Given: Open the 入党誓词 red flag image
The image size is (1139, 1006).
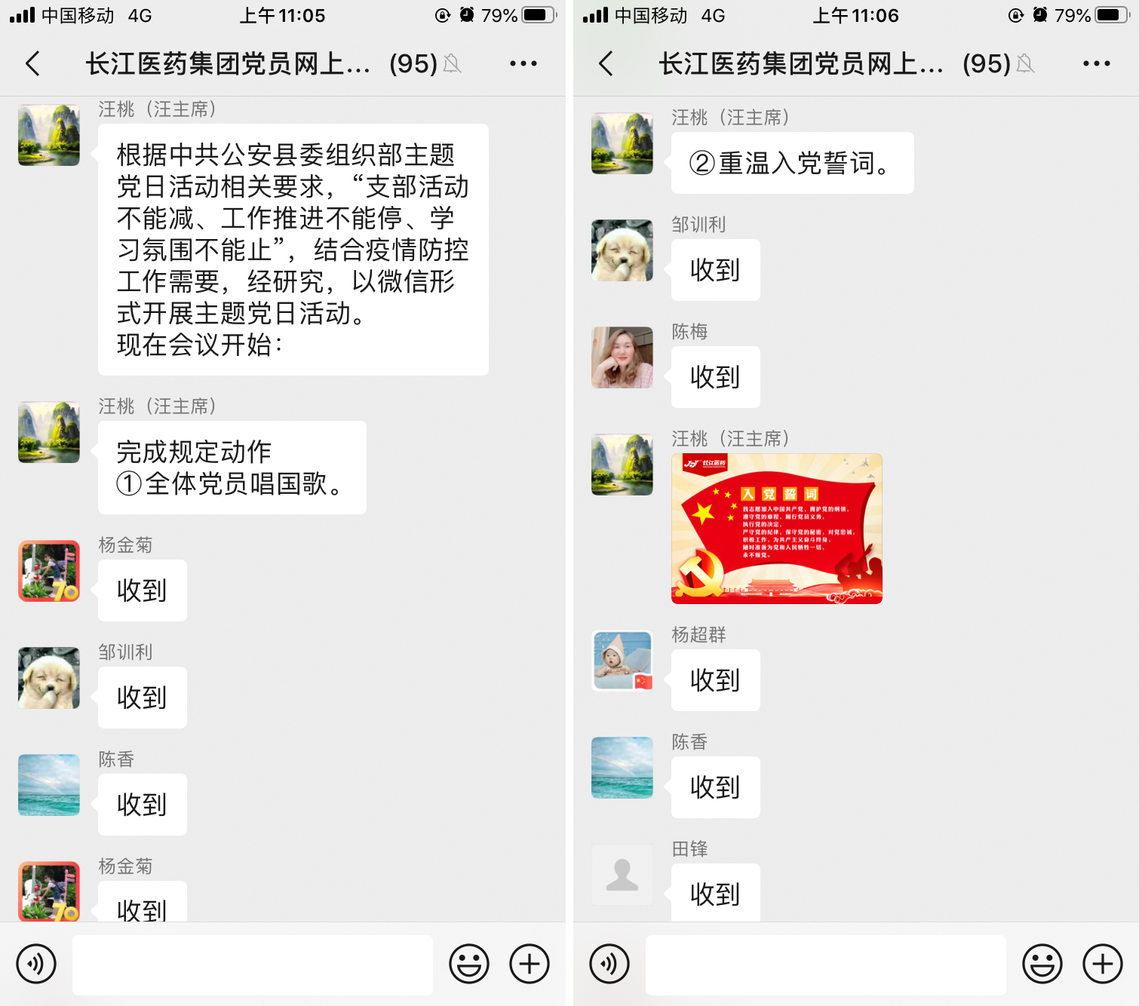Looking at the screenshot, I should 777,529.
